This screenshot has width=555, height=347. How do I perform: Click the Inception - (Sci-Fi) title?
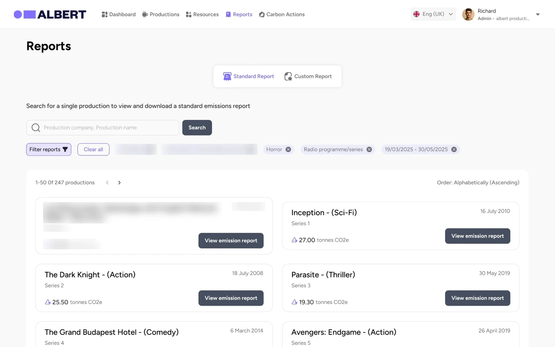[324, 212]
